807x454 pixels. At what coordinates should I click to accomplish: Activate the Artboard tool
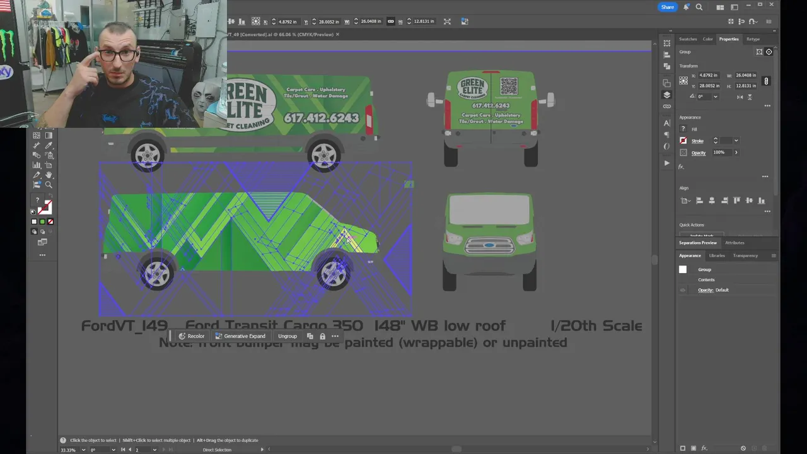coord(49,165)
